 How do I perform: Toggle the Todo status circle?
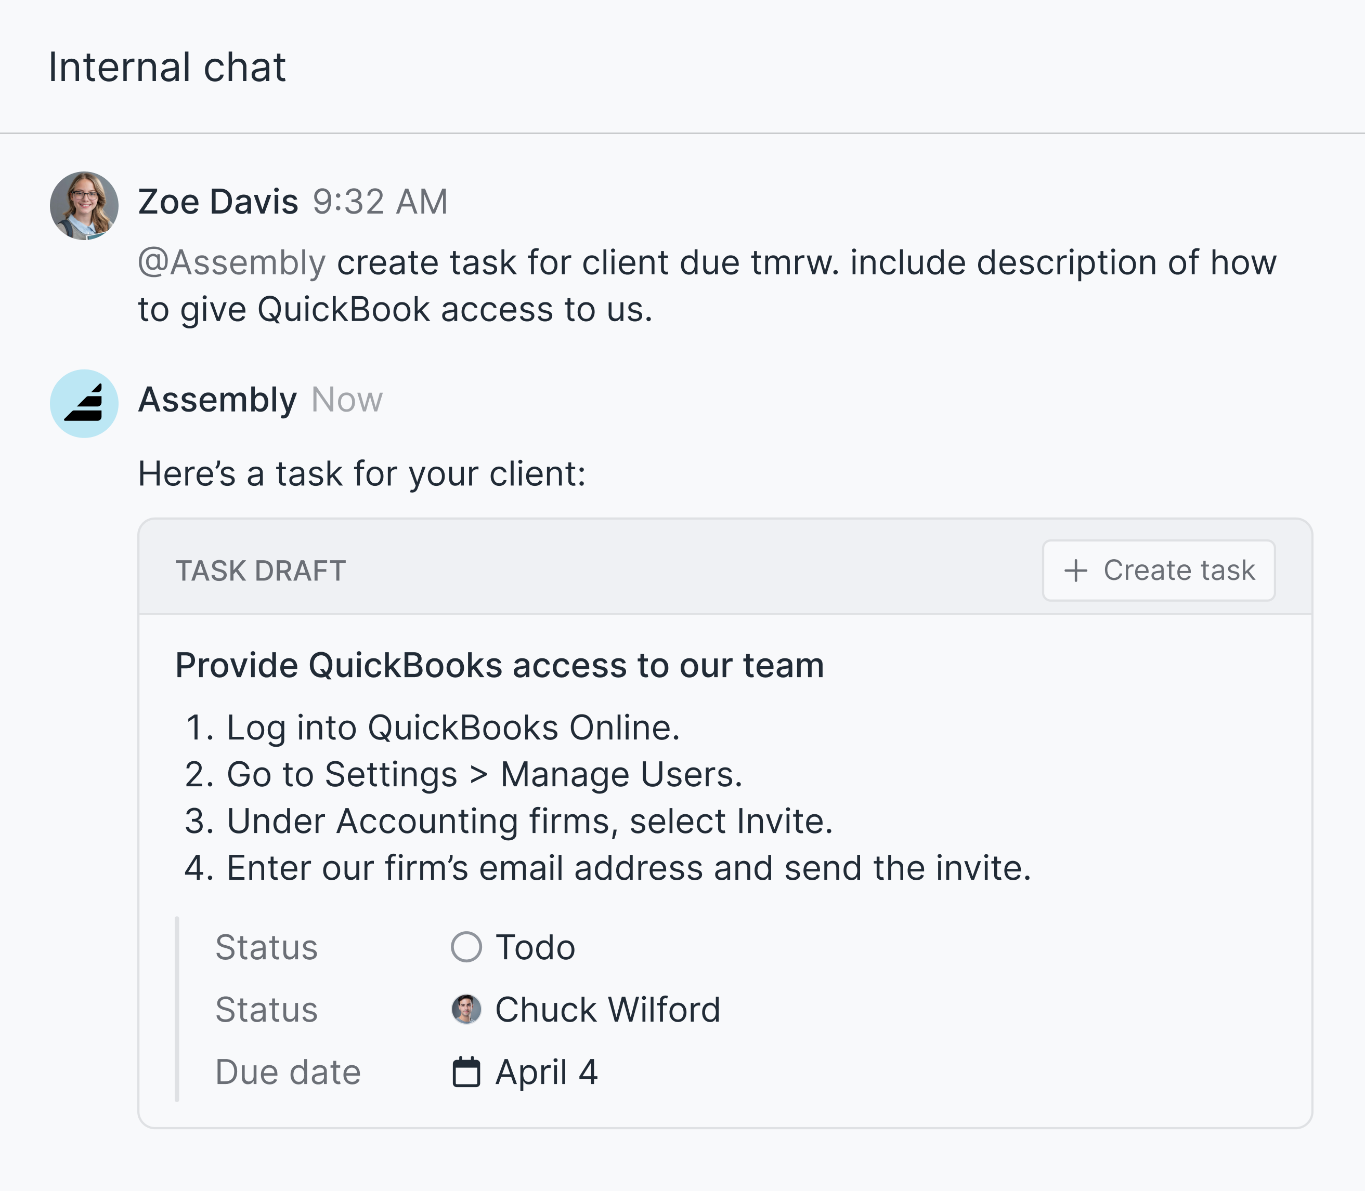[465, 947]
